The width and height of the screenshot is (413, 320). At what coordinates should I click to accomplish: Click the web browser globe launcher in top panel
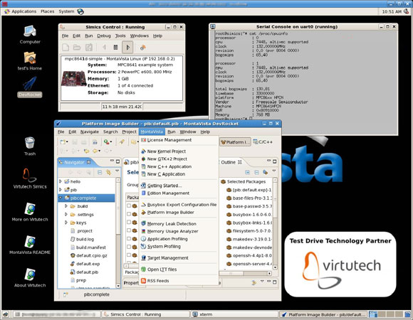(80, 11)
